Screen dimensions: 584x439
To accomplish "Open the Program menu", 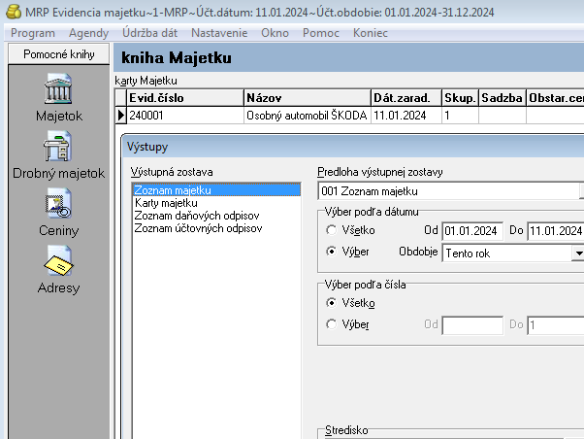I will pyautogui.click(x=33, y=33).
